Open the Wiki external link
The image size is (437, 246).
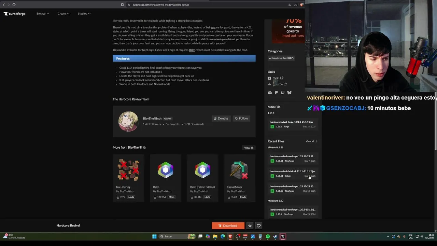tap(278, 78)
